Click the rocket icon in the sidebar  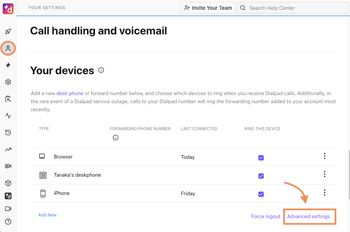tap(8, 31)
